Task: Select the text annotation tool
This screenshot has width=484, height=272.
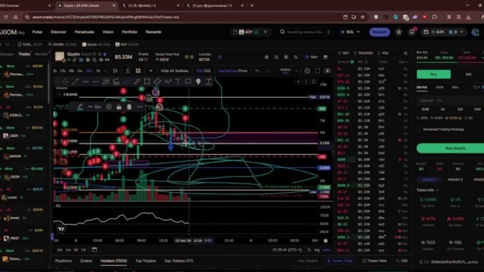Action: [178, 81]
